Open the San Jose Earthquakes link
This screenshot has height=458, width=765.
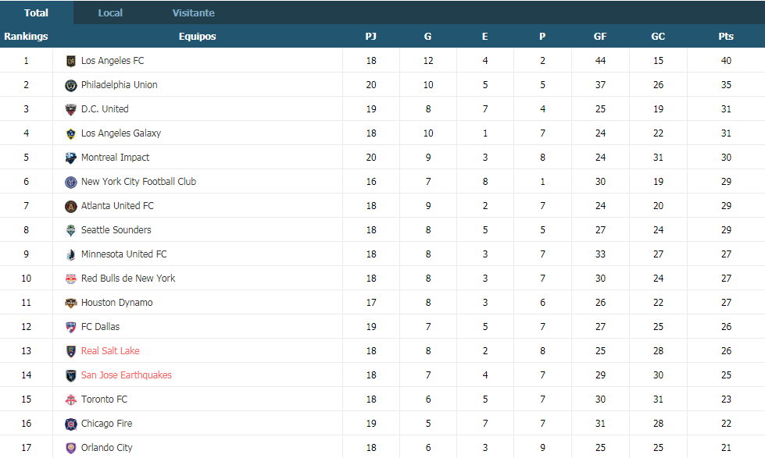pos(127,375)
